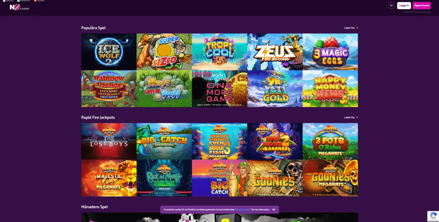Image resolution: width=439 pixels, height=222 pixels.
Task: Dismiss the cookie notice with OK
Action: 274,210
